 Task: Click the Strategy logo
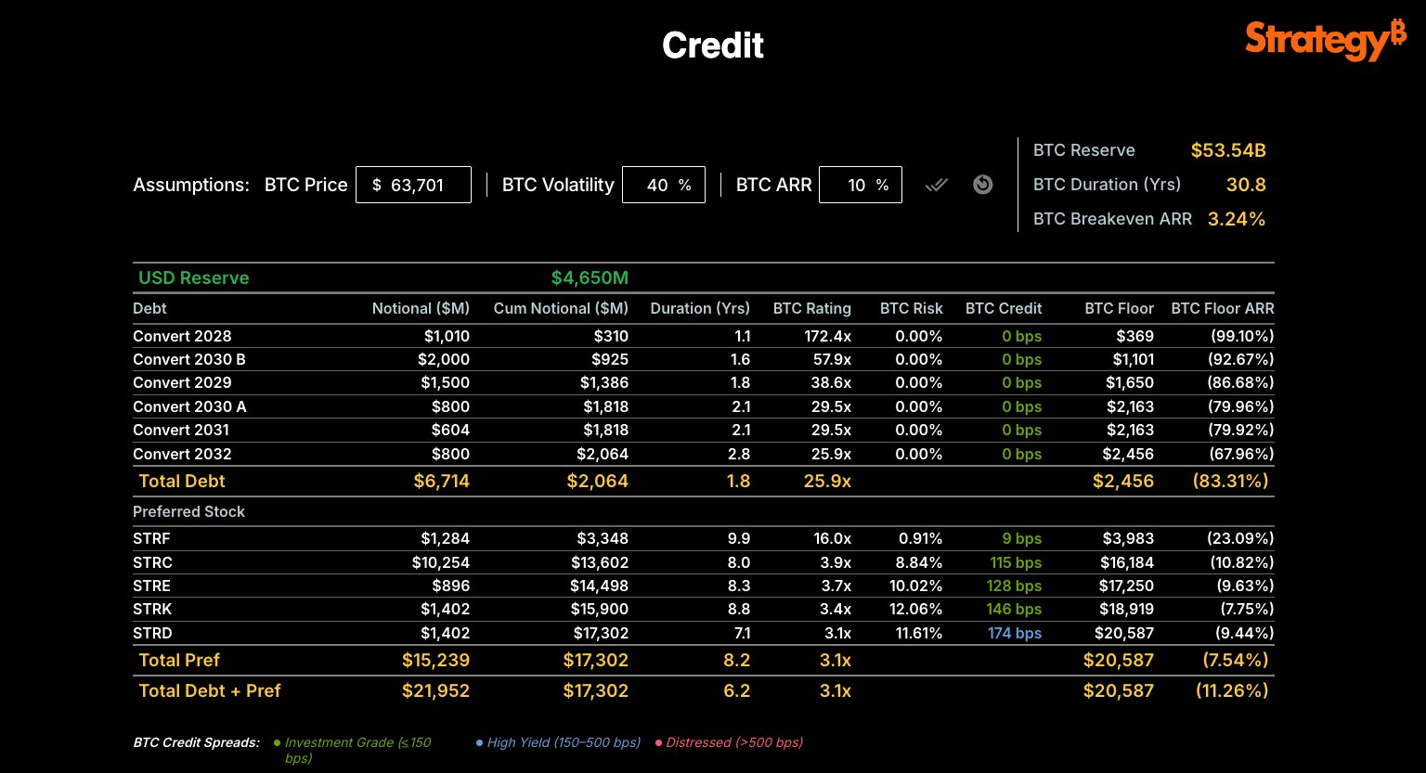[1326, 41]
